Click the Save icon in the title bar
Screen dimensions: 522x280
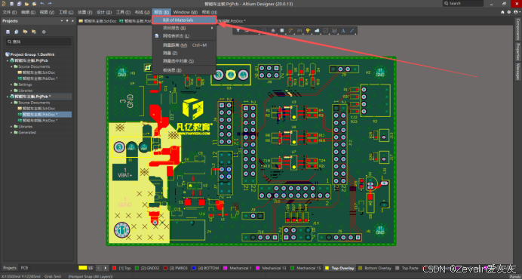[x=11, y=4]
